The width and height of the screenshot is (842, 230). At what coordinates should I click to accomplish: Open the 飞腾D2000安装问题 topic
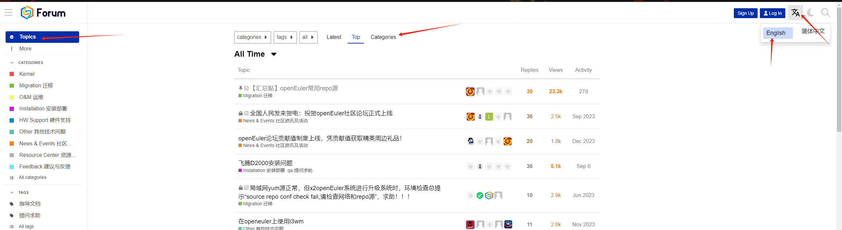click(265, 163)
